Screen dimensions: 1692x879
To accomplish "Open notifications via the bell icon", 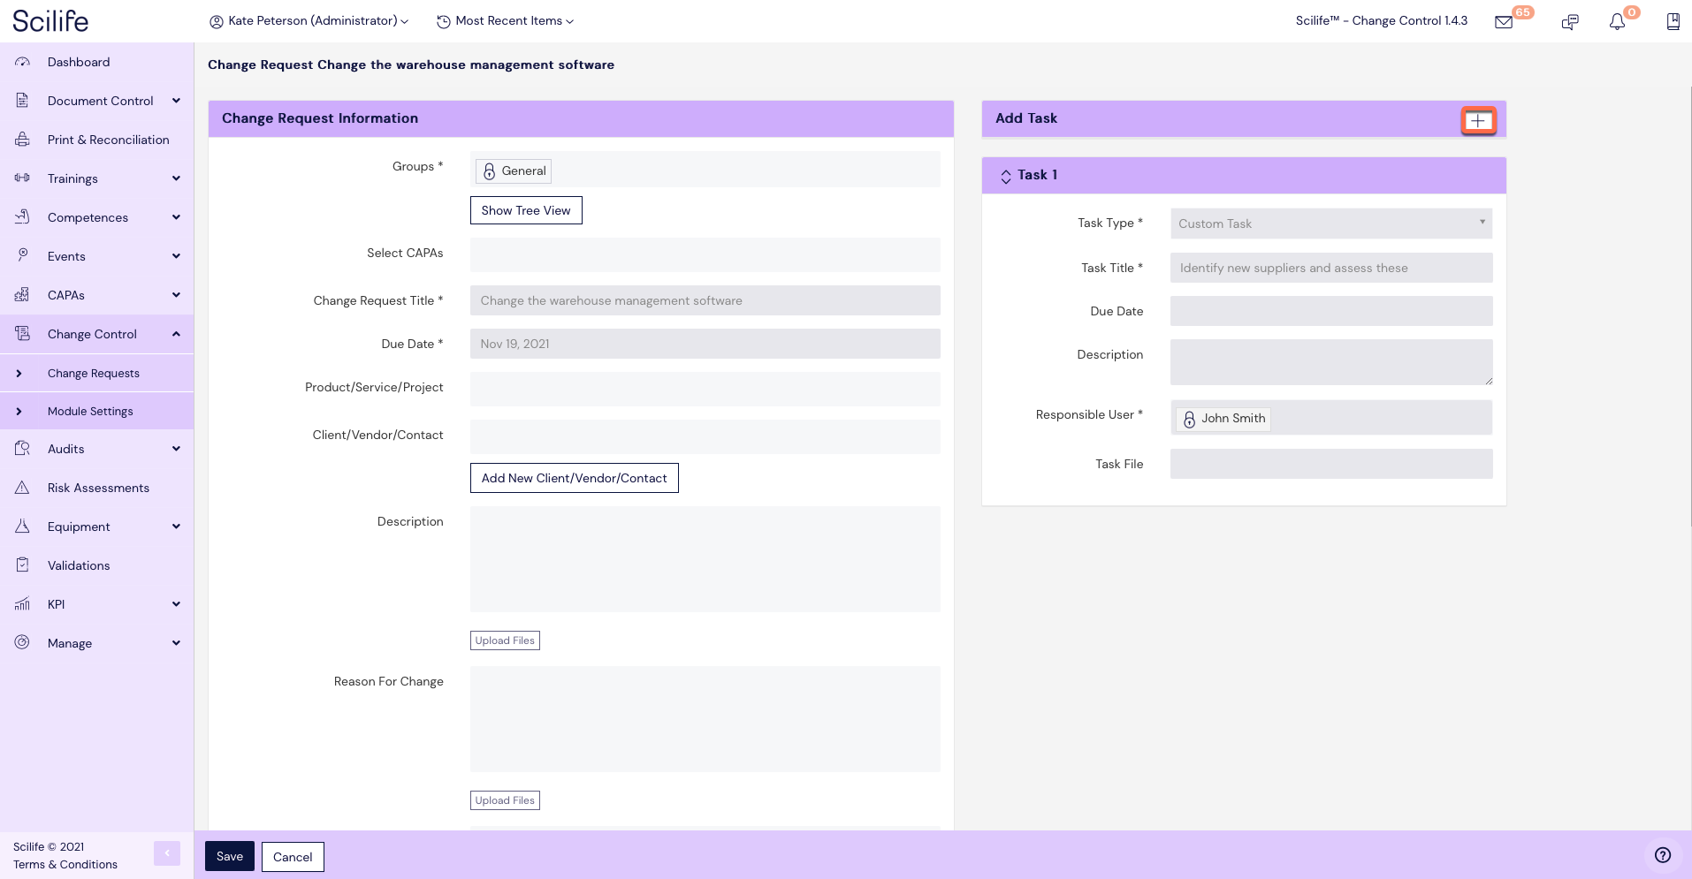I will tap(1619, 21).
